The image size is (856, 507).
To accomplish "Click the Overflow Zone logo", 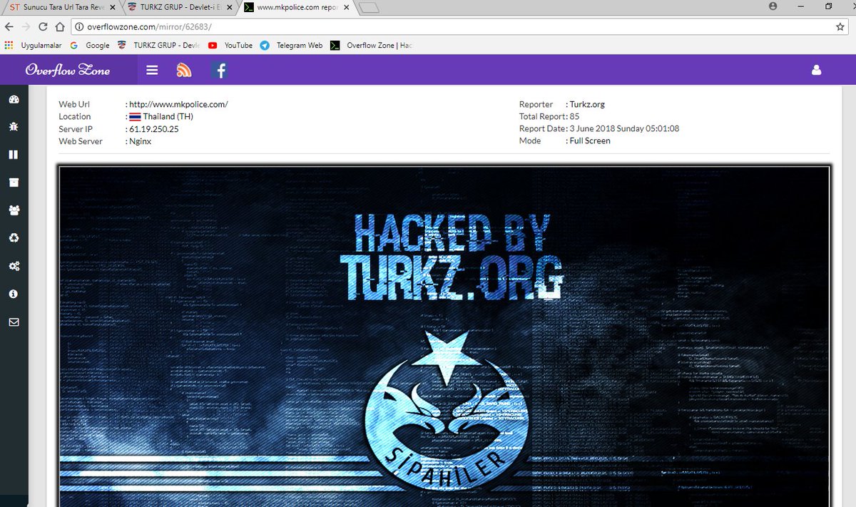I will (68, 70).
